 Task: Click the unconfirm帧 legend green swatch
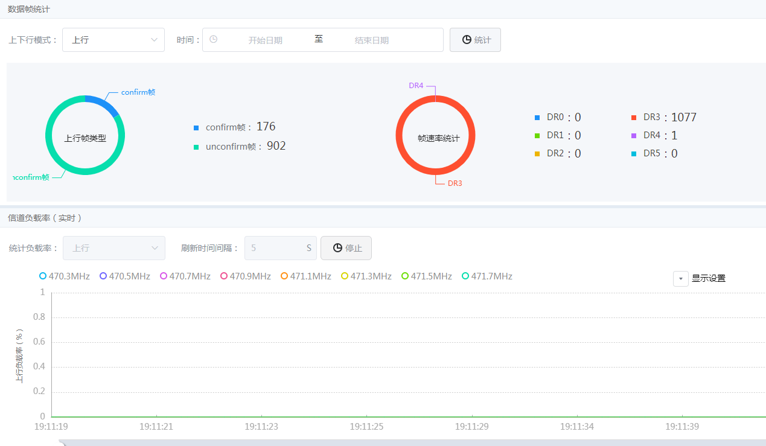click(196, 147)
